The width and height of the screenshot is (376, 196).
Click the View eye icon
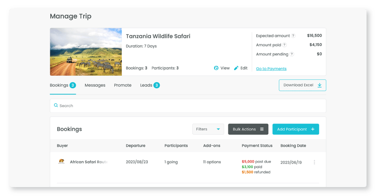pos(216,68)
